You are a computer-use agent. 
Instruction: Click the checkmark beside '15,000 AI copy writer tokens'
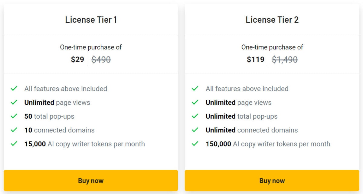coord(14,144)
